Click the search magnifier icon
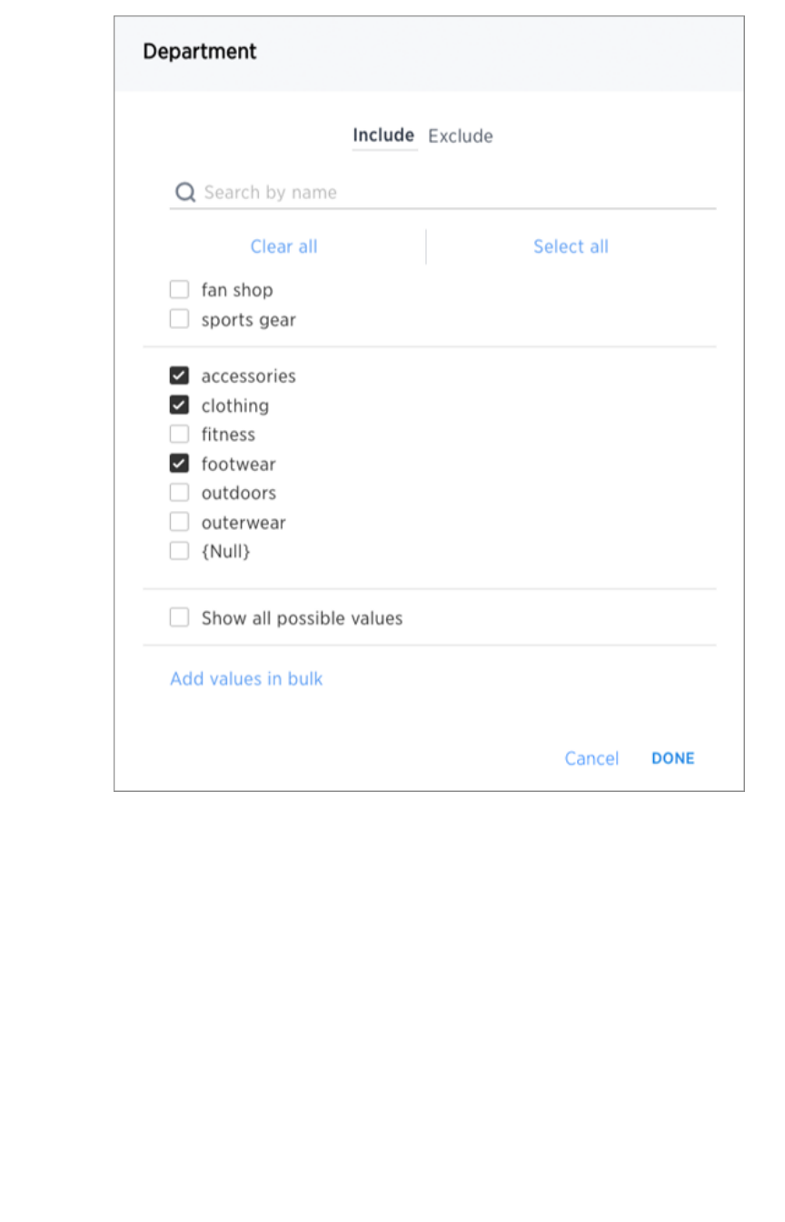Screen dimensions: 785x1222 tap(185, 193)
